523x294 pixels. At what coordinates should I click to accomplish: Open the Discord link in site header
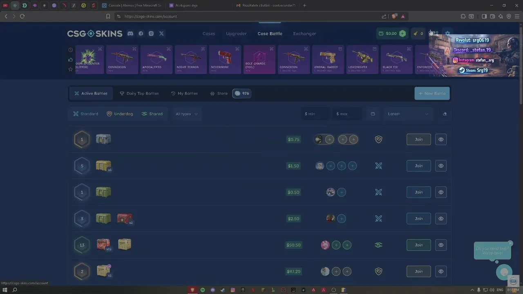[130, 33]
